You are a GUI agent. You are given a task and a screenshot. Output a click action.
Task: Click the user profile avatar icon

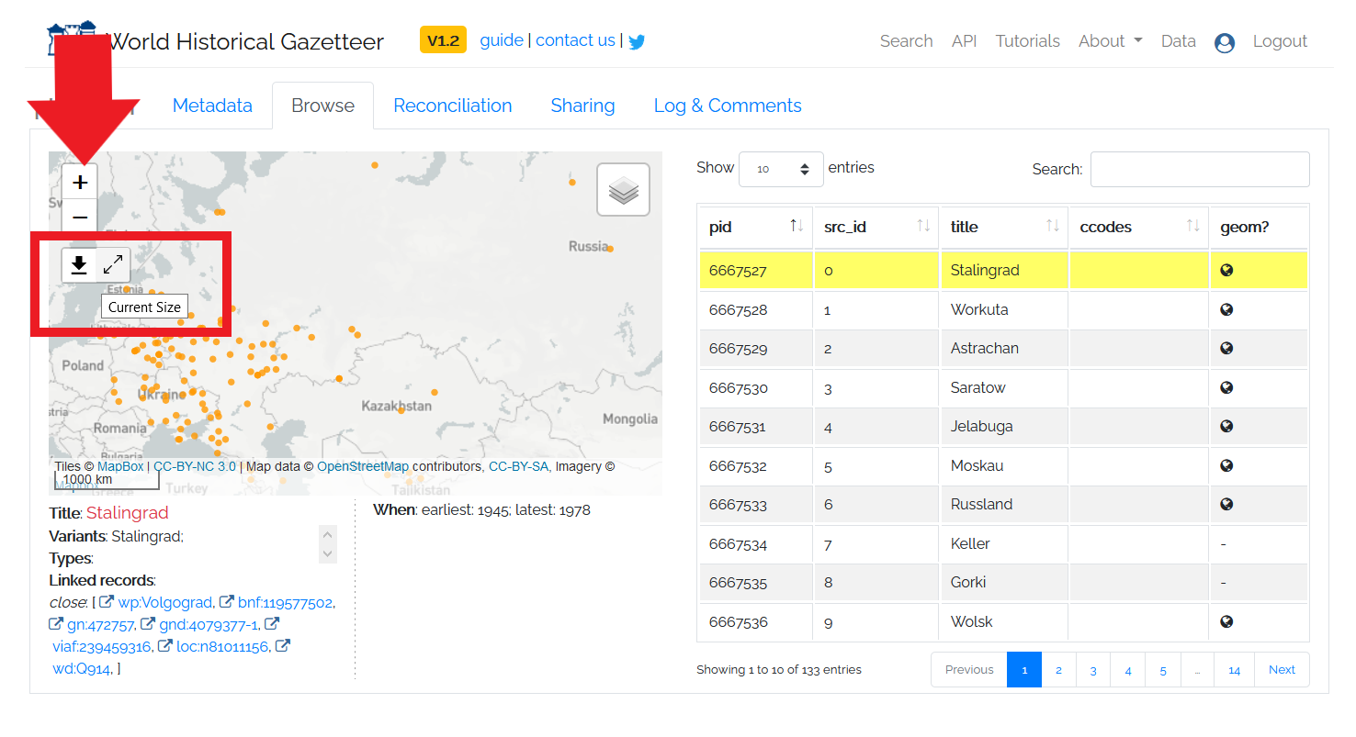point(1224,42)
